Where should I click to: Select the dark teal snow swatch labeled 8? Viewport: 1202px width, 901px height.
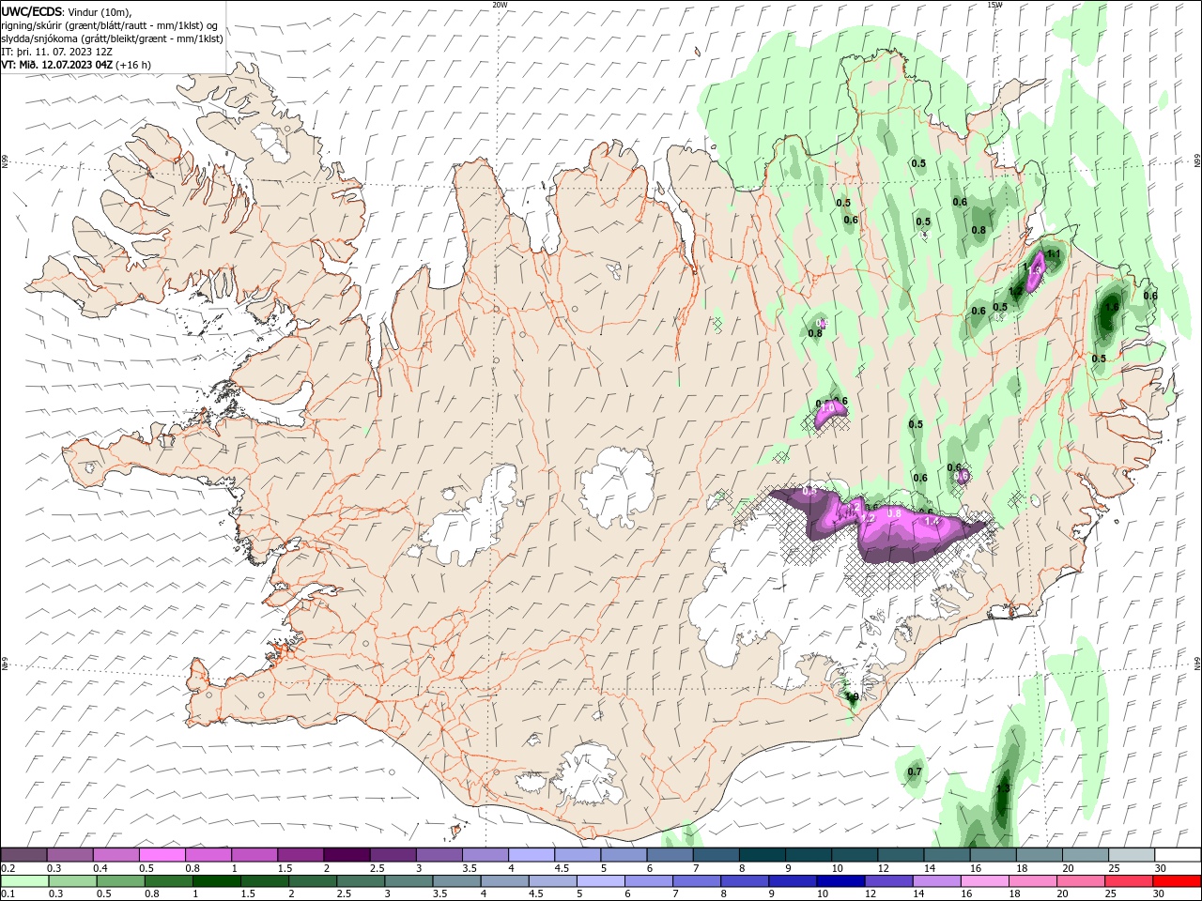(763, 854)
